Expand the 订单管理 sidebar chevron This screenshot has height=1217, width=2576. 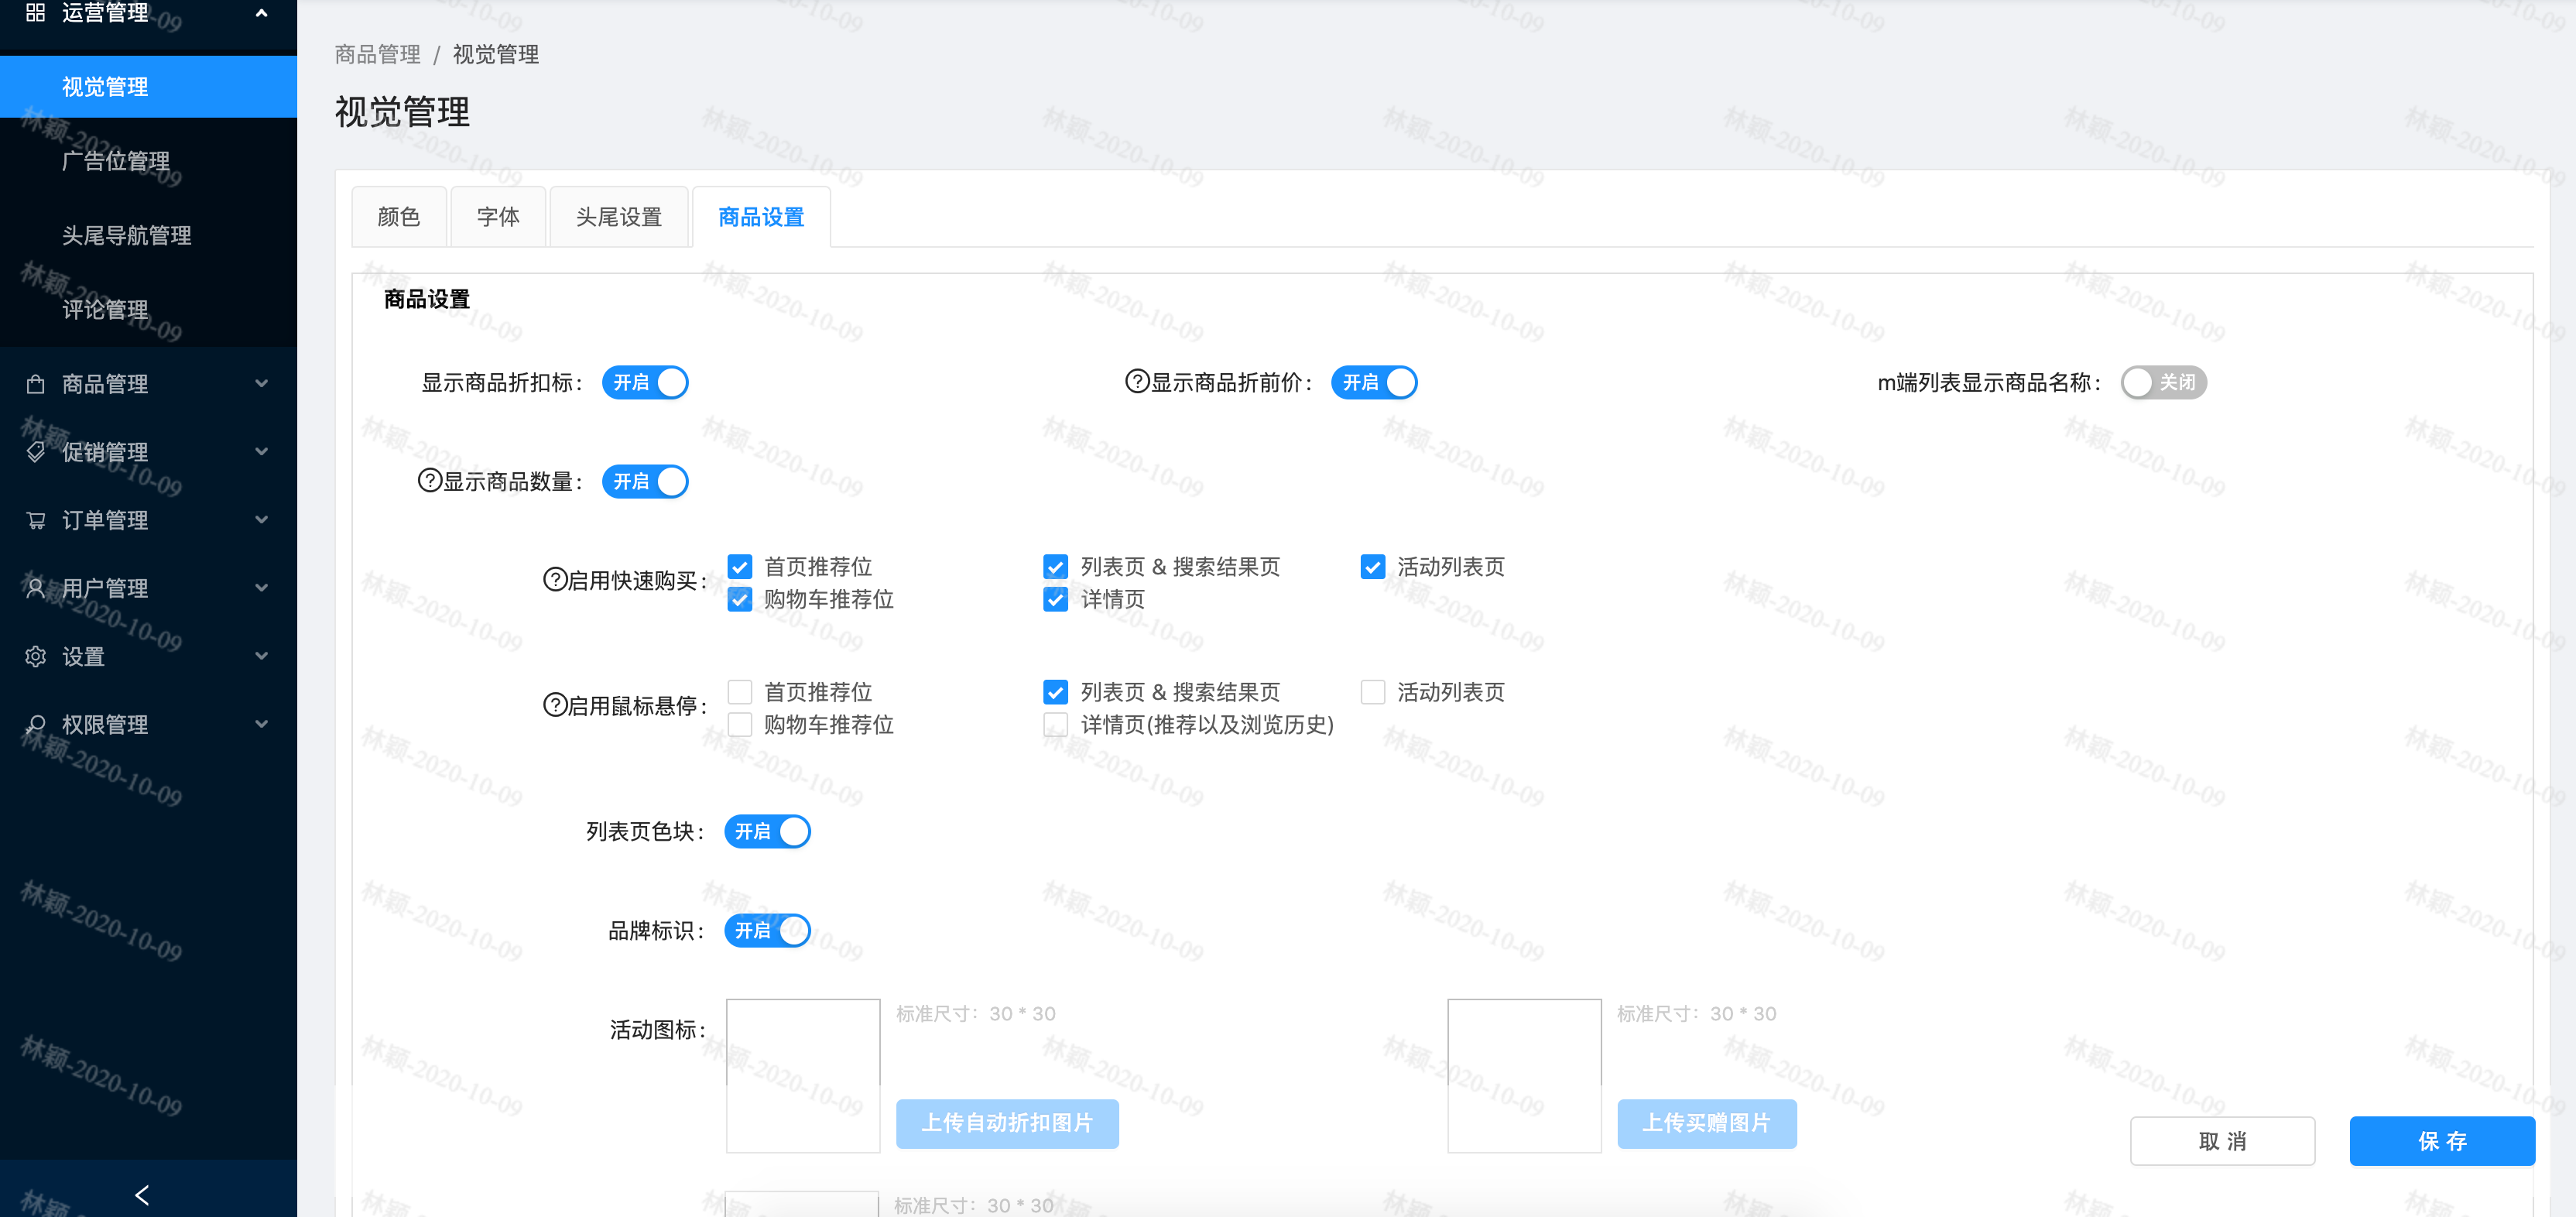pyautogui.click(x=261, y=519)
